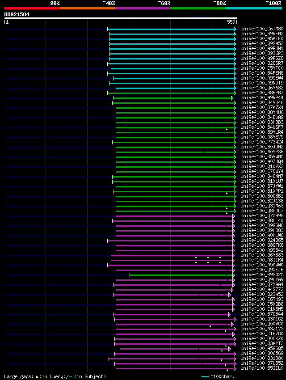Click the BB921584 query name
286x380 pixels.
point(17,14)
